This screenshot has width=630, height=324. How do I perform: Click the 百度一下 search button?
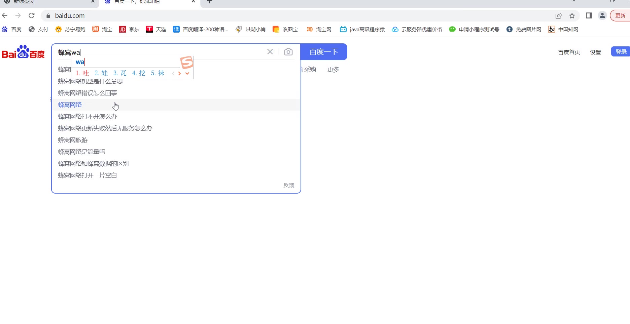(x=324, y=52)
